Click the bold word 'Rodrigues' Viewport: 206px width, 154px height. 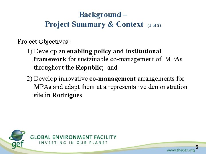[x=67, y=95]
